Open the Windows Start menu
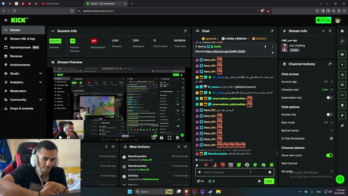Viewport: 348px width, 196px height. (x=130, y=192)
